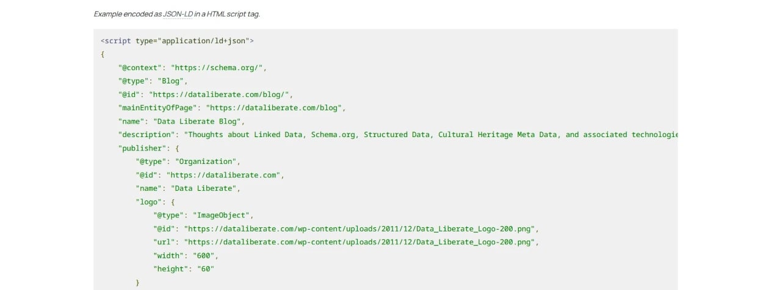Click the "ImageObject" type value

221,215
